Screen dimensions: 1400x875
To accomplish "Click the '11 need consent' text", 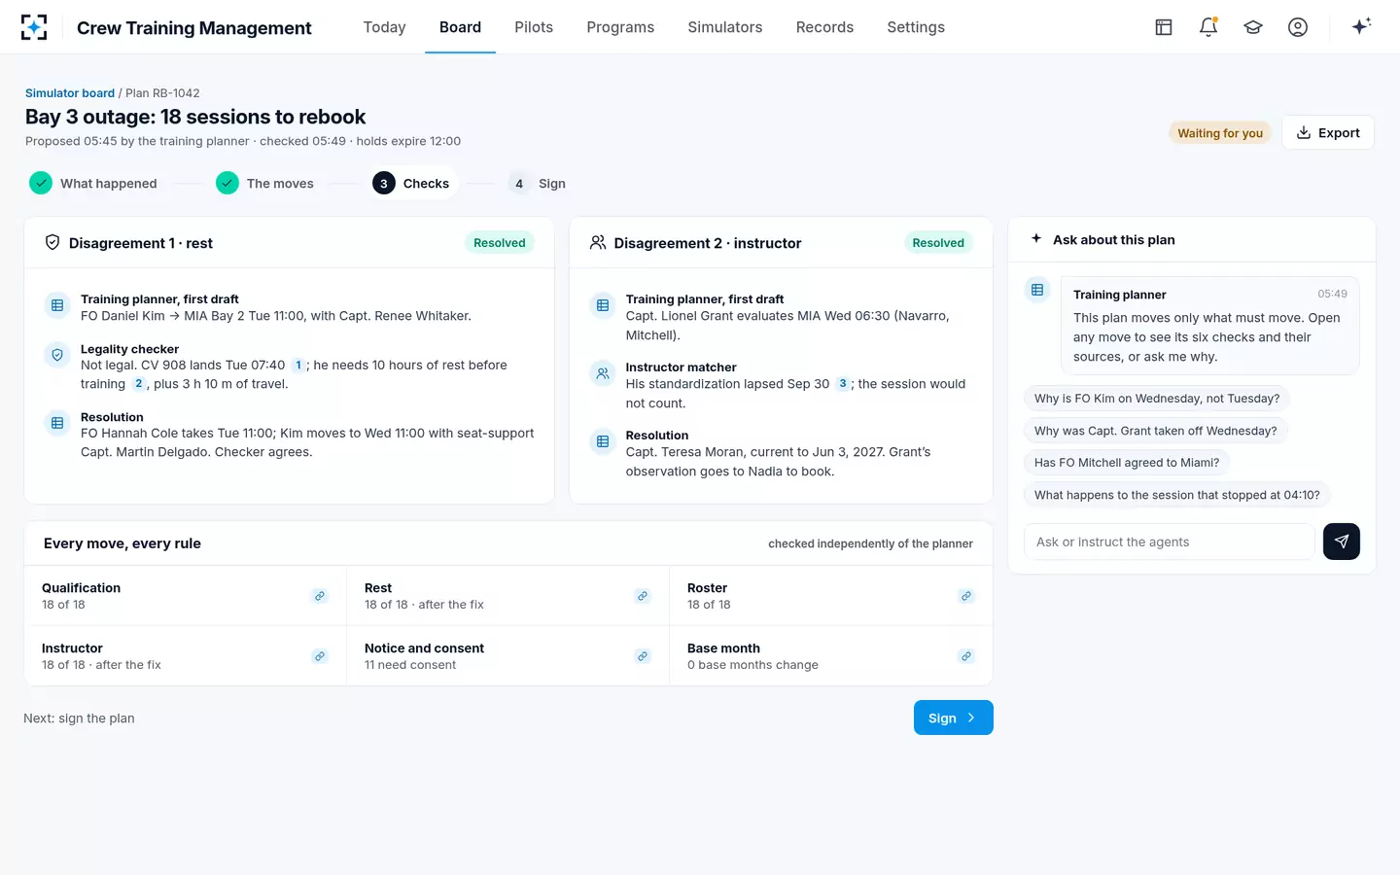I will pyautogui.click(x=410, y=665).
